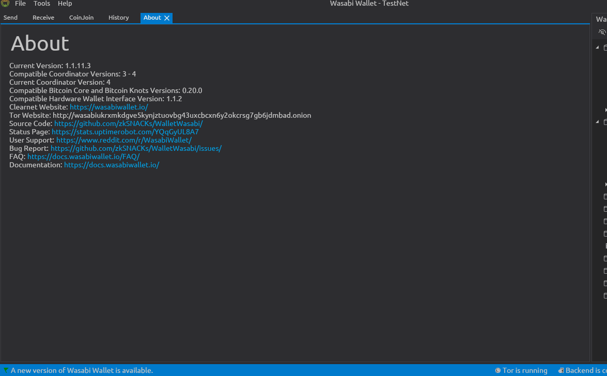Image resolution: width=607 pixels, height=376 pixels.
Task: Click the Backend connection status icon
Action: point(561,371)
